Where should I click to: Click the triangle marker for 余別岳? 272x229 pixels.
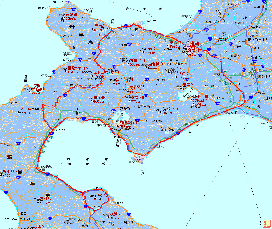click(x=64, y=18)
